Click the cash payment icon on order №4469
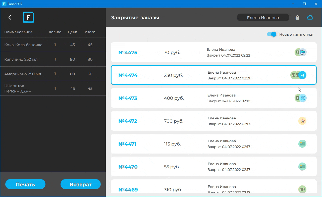The width and height of the screenshot is (322, 197). [x=302, y=189]
